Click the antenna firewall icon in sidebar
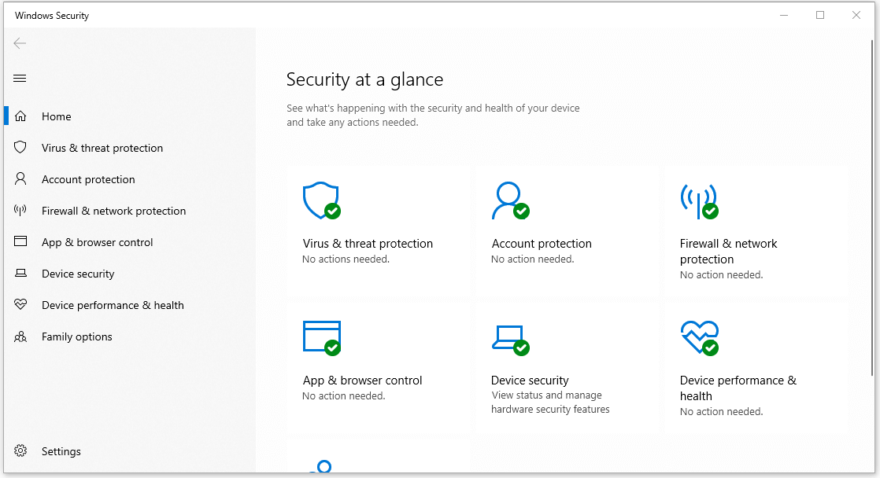 pyautogui.click(x=20, y=210)
